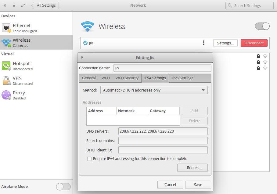Toggle the Airplane Mode switch
277x194 pixels.
tap(63, 187)
